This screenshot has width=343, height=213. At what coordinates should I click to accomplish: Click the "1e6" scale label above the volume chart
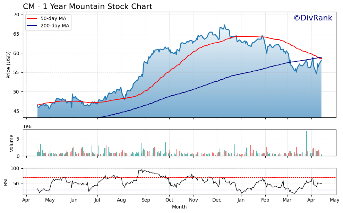point(27,127)
